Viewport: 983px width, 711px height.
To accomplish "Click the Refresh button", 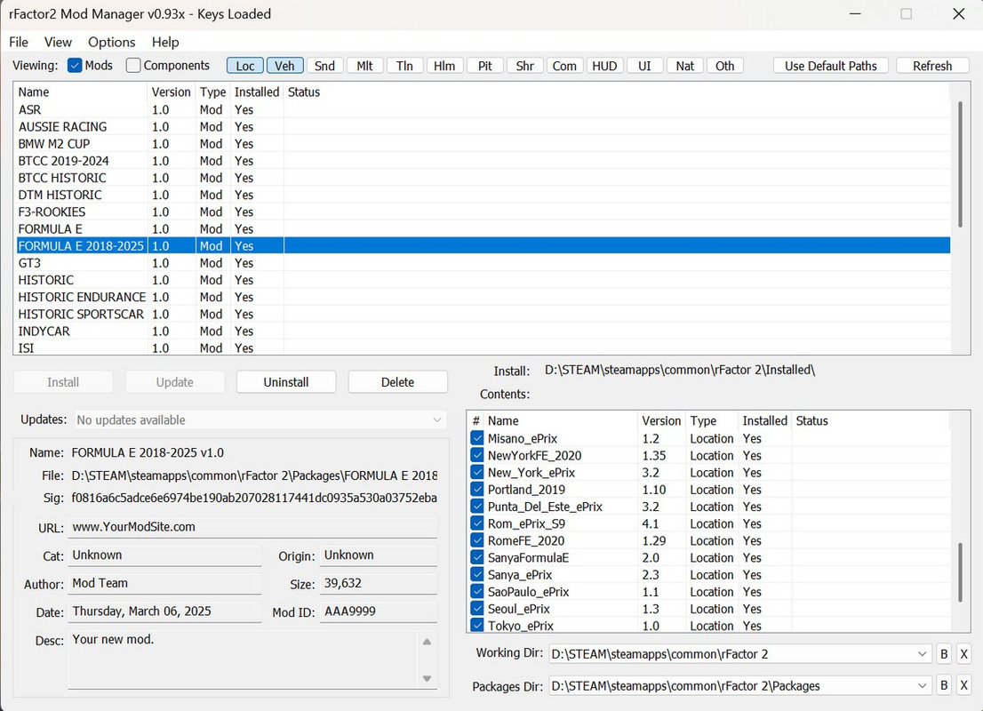I will [933, 66].
